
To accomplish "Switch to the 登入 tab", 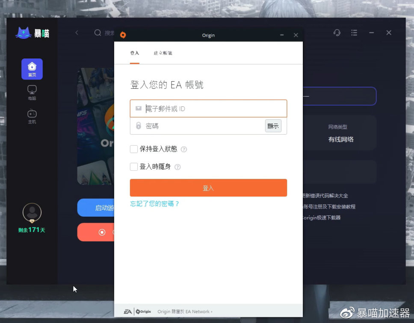I will point(135,53).
